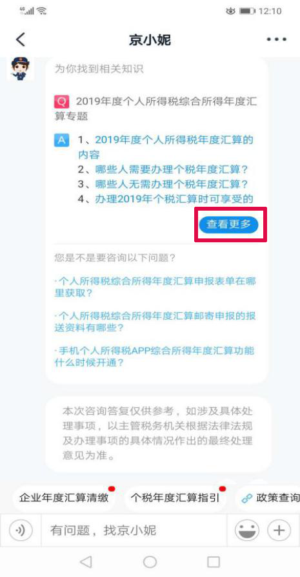Click the 查看更多 button
Screen dimensions: 300x577
pyautogui.click(x=228, y=224)
